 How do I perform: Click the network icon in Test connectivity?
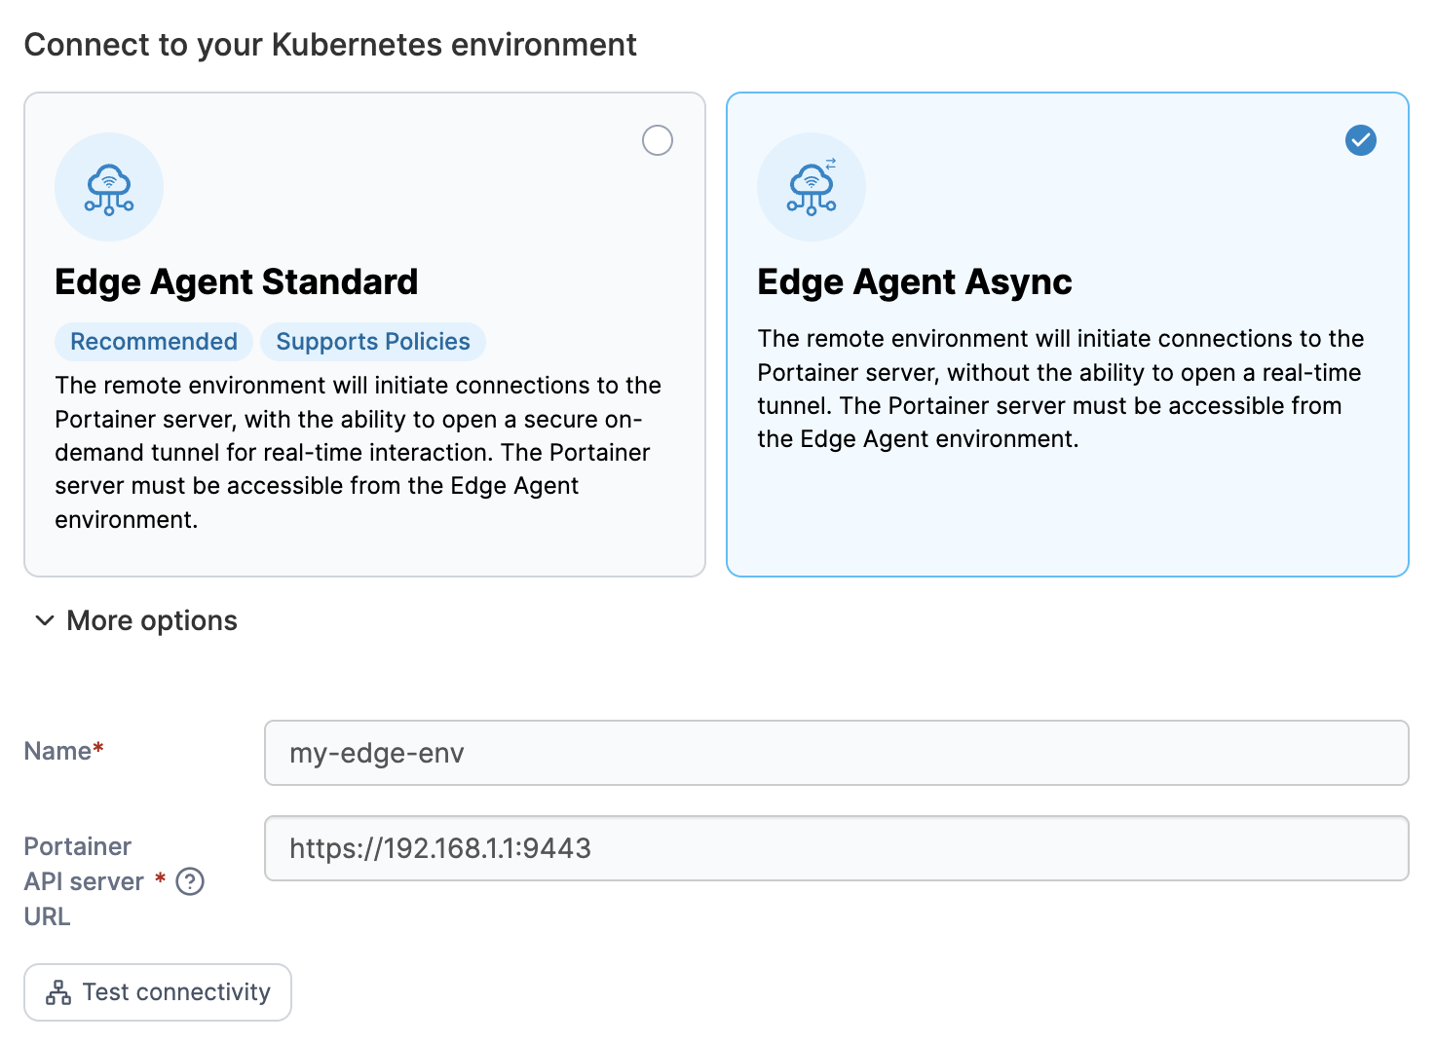(x=58, y=992)
